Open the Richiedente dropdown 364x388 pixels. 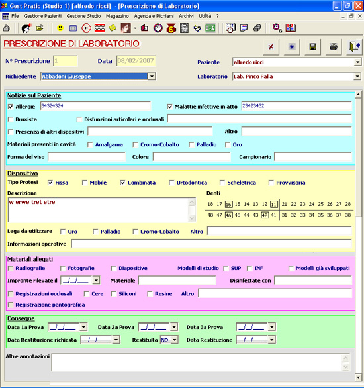[x=152, y=76]
